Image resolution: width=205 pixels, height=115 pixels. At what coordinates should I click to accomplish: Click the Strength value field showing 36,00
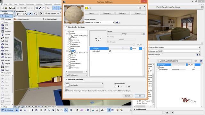(x=135, y=49)
